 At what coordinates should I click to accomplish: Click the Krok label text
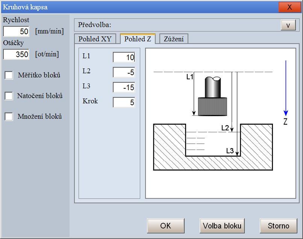pos(90,101)
